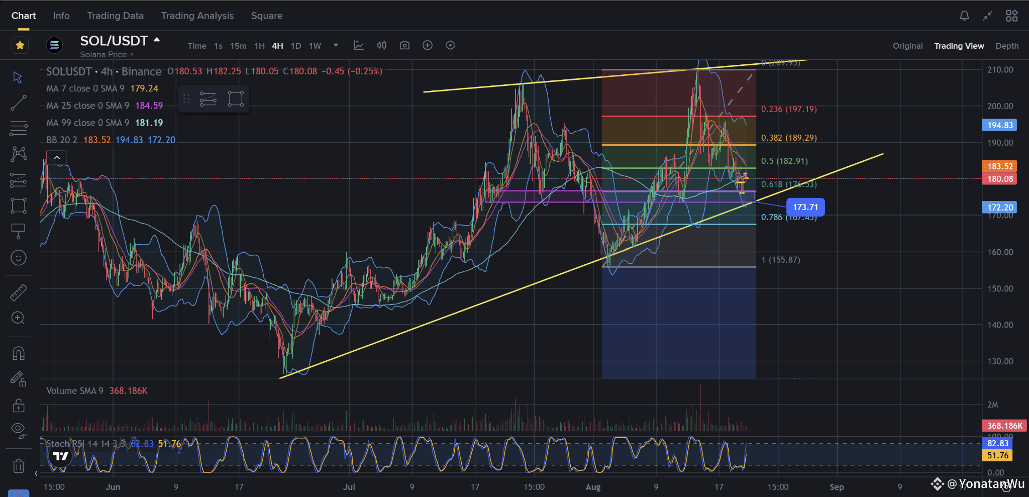
Task: Select the 15m interval
Action: click(x=238, y=46)
